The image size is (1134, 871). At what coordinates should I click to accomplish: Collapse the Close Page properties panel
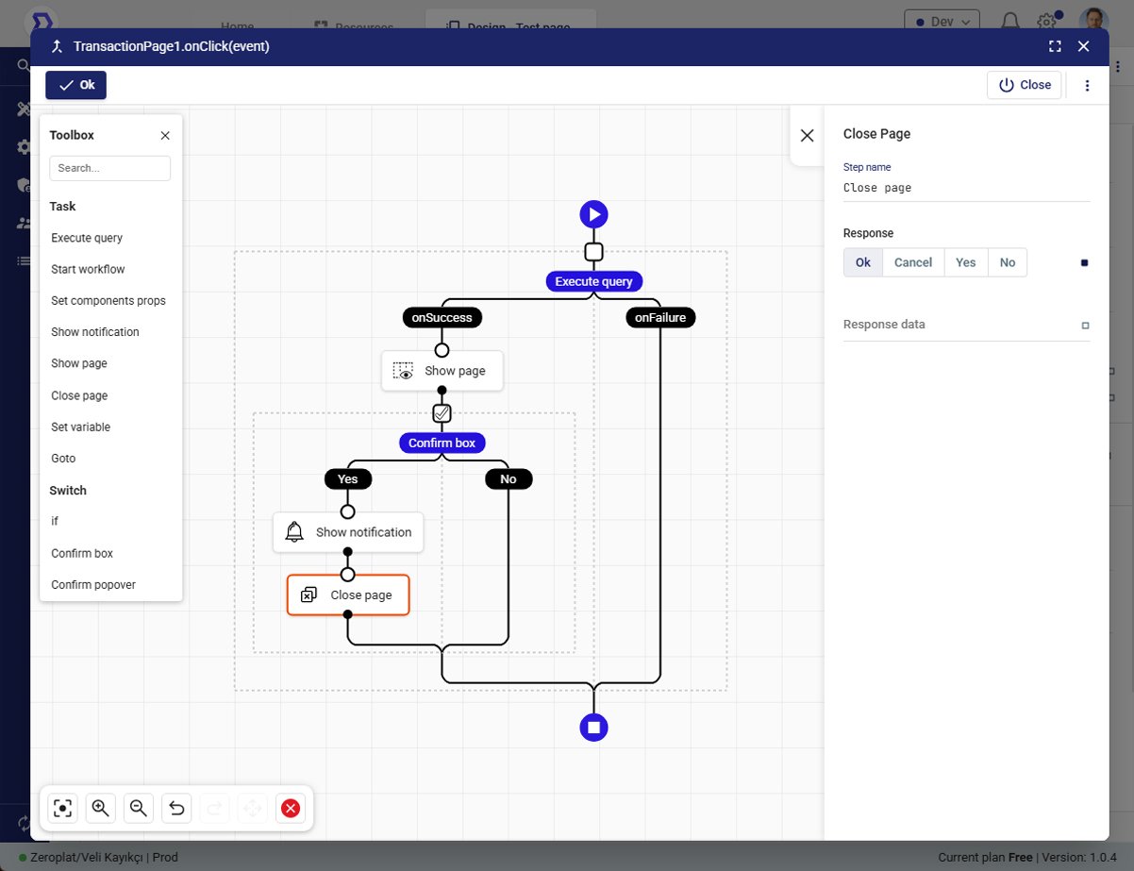(x=807, y=136)
